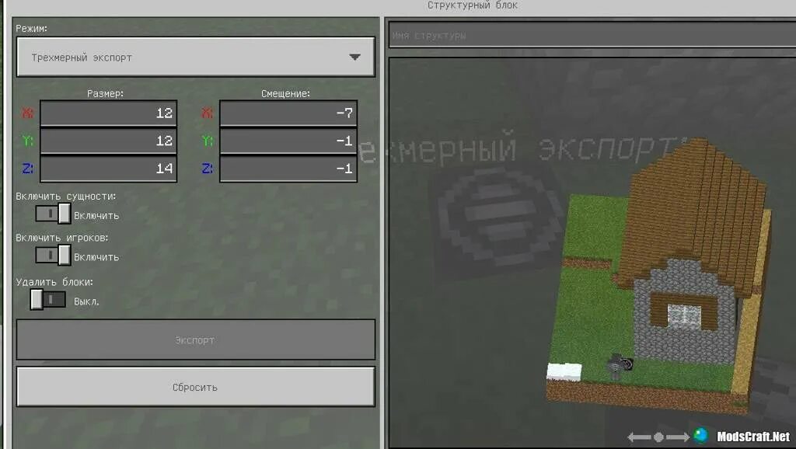Click the mode dropdown arrow
This screenshot has width=796, height=449.
click(354, 57)
